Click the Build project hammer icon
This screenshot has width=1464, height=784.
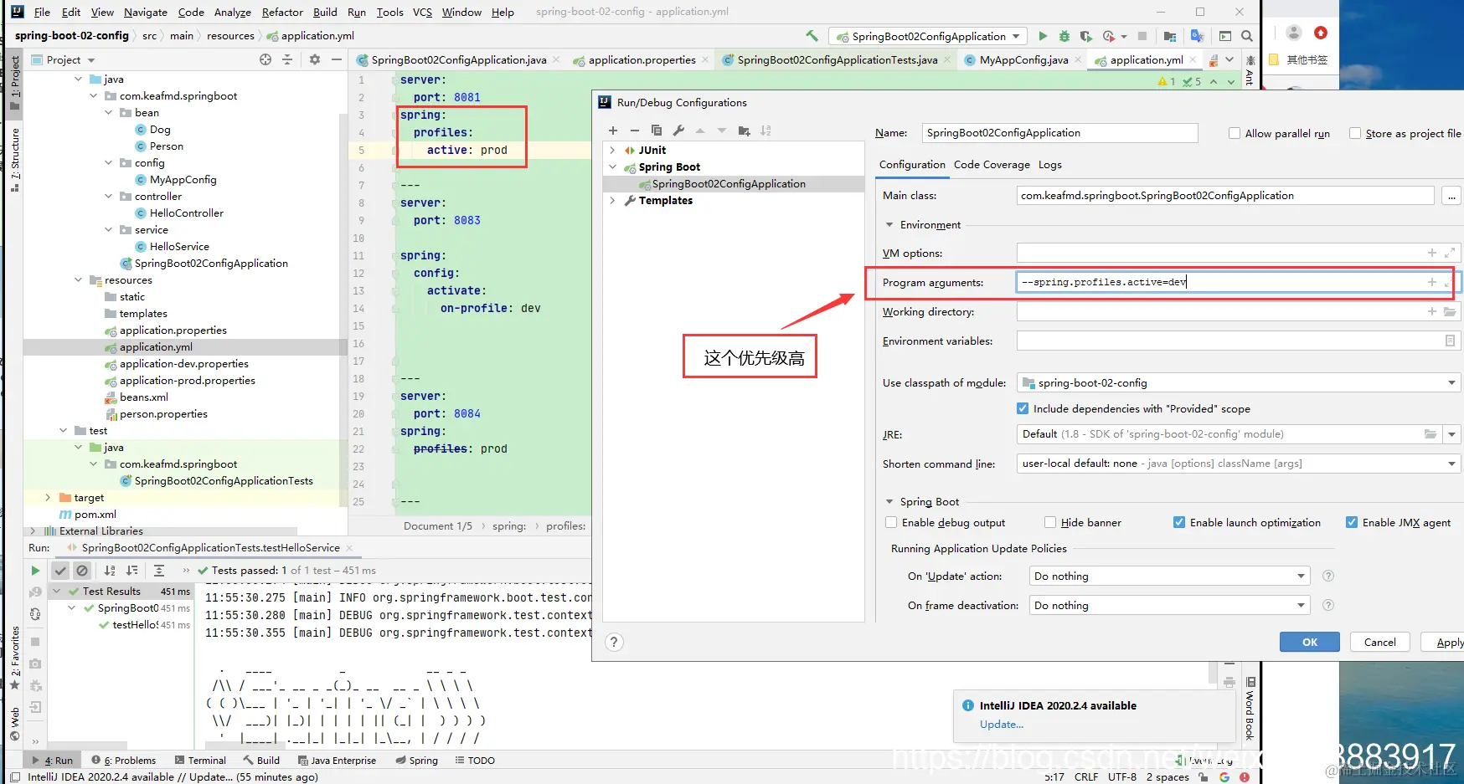812,36
